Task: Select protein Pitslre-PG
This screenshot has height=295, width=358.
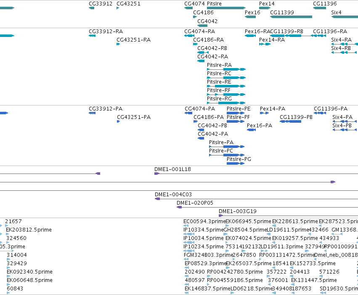Action: (x=236, y=163)
